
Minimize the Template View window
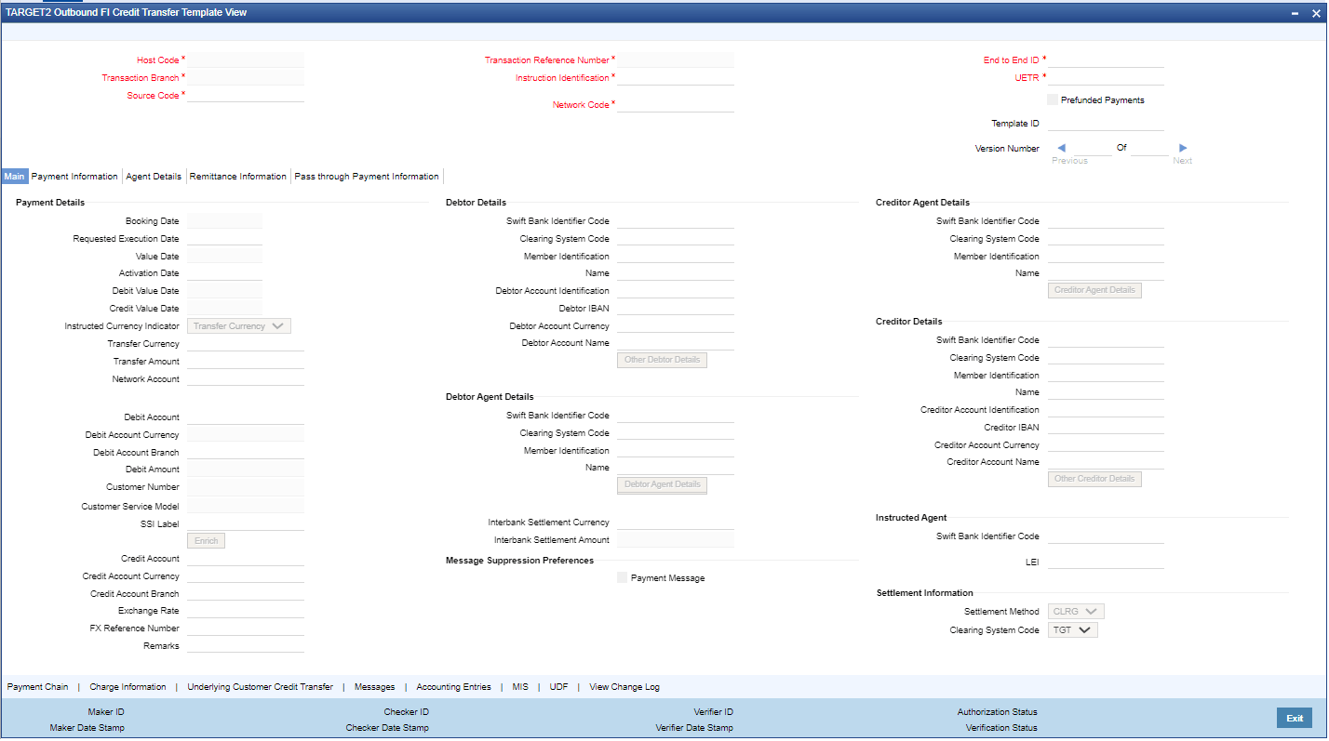pos(1295,12)
